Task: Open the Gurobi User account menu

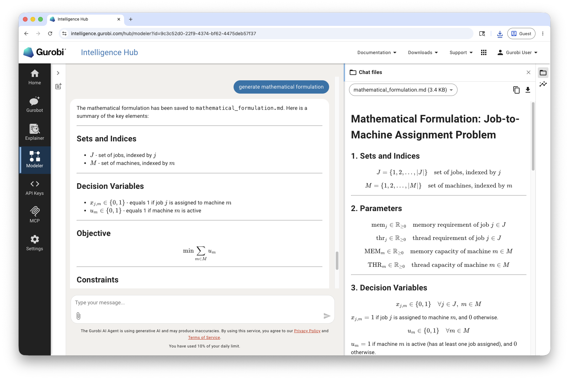Action: coord(517,52)
